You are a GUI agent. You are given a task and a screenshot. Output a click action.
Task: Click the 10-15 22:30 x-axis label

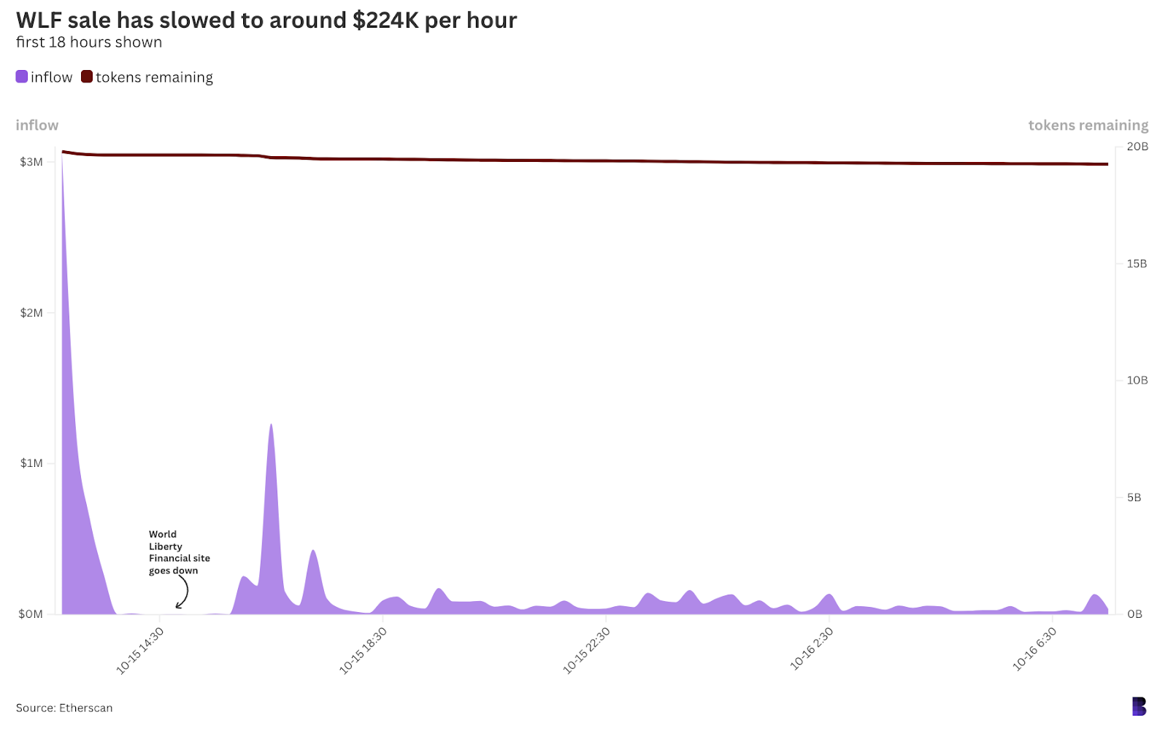pyautogui.click(x=587, y=650)
